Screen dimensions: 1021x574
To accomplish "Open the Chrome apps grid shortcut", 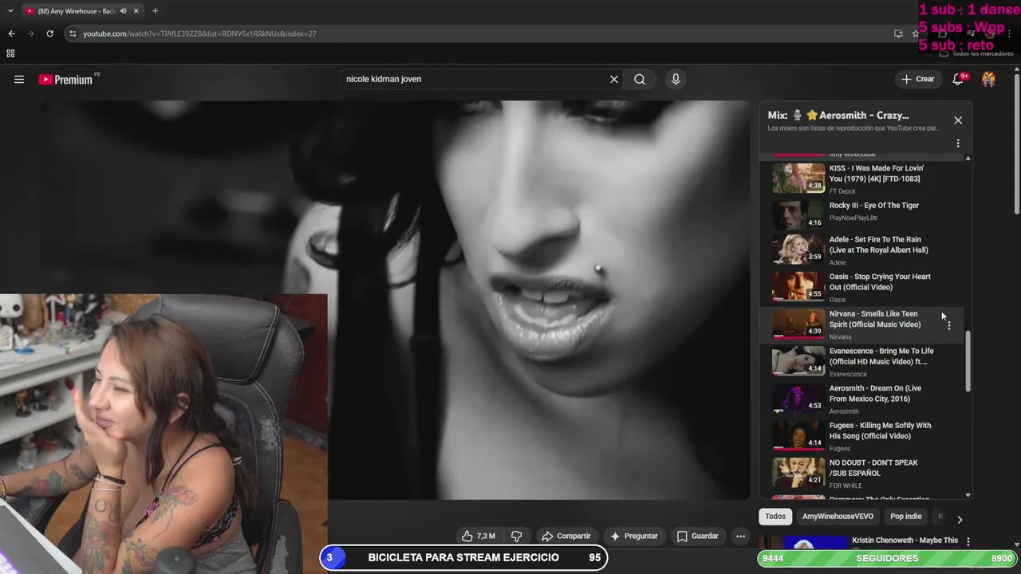I will (x=10, y=53).
